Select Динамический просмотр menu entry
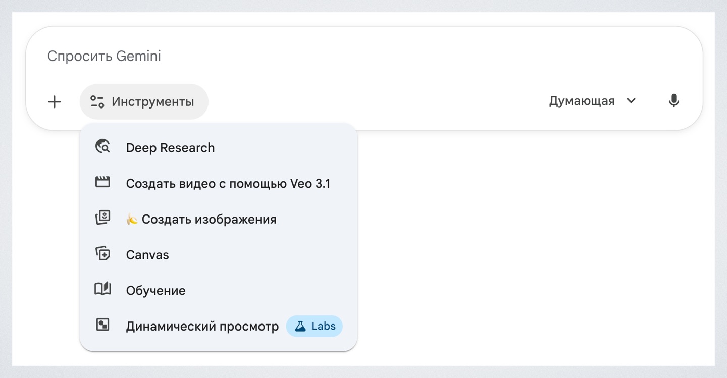The width and height of the screenshot is (727, 378). tap(202, 327)
